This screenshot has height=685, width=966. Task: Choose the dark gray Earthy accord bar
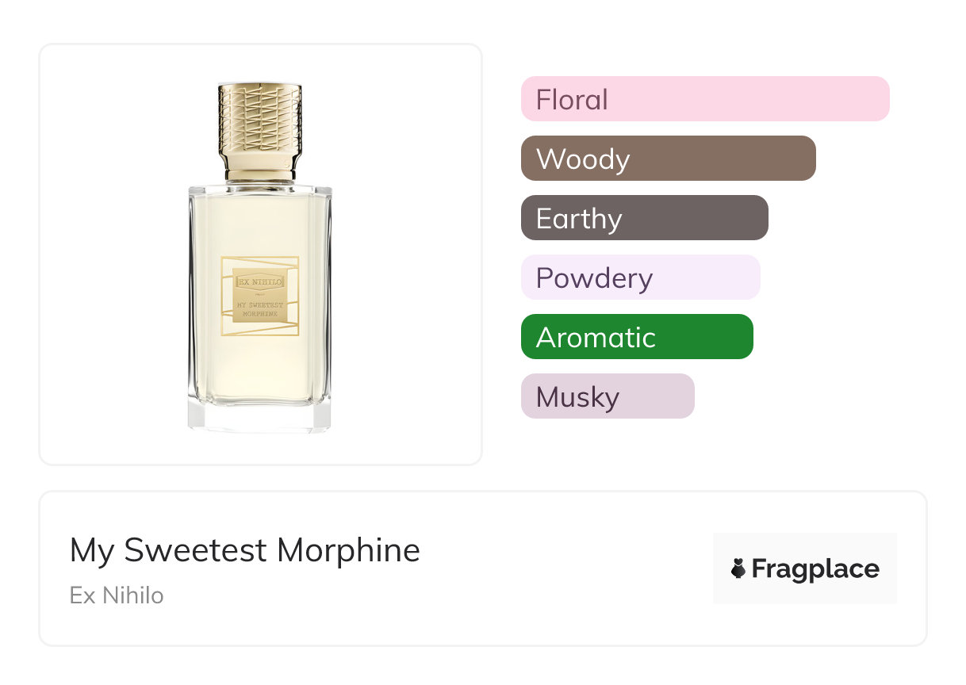pyautogui.click(x=644, y=218)
